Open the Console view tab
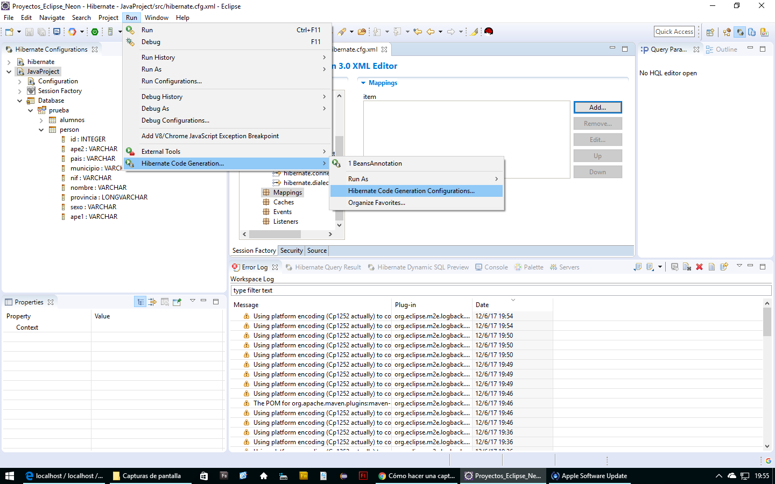 click(491, 267)
